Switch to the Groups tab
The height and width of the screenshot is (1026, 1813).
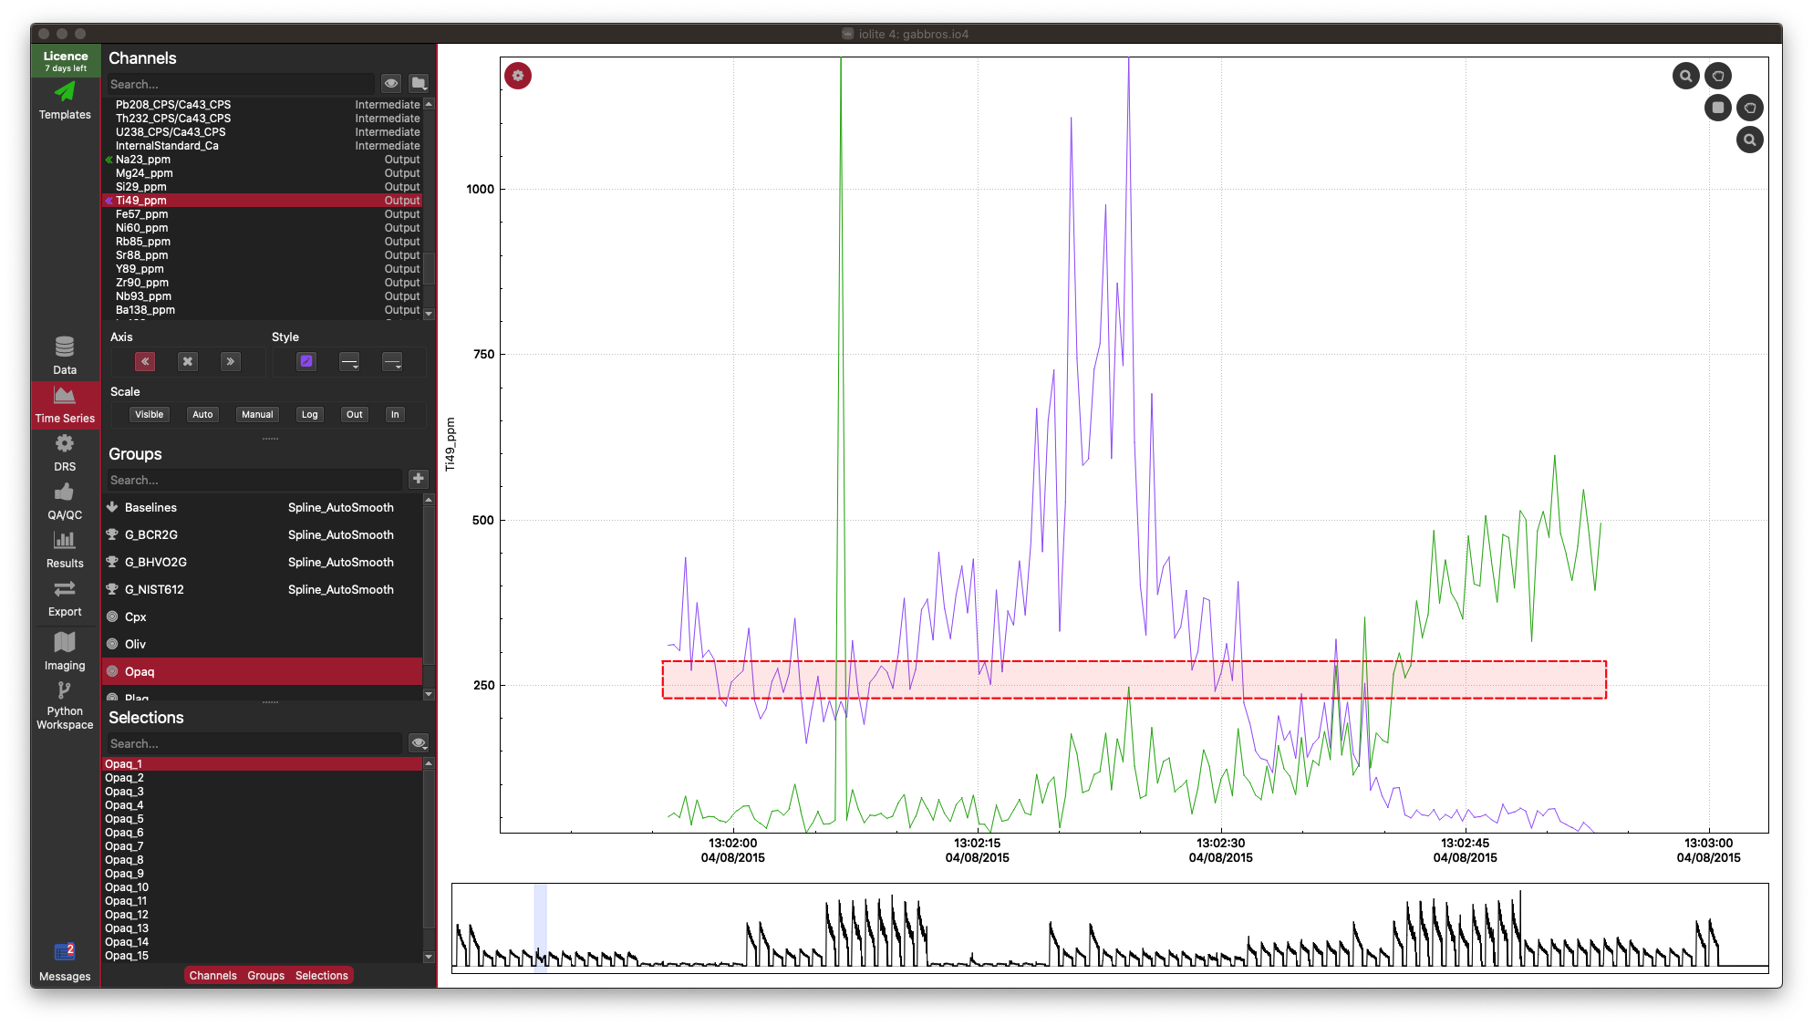point(265,975)
